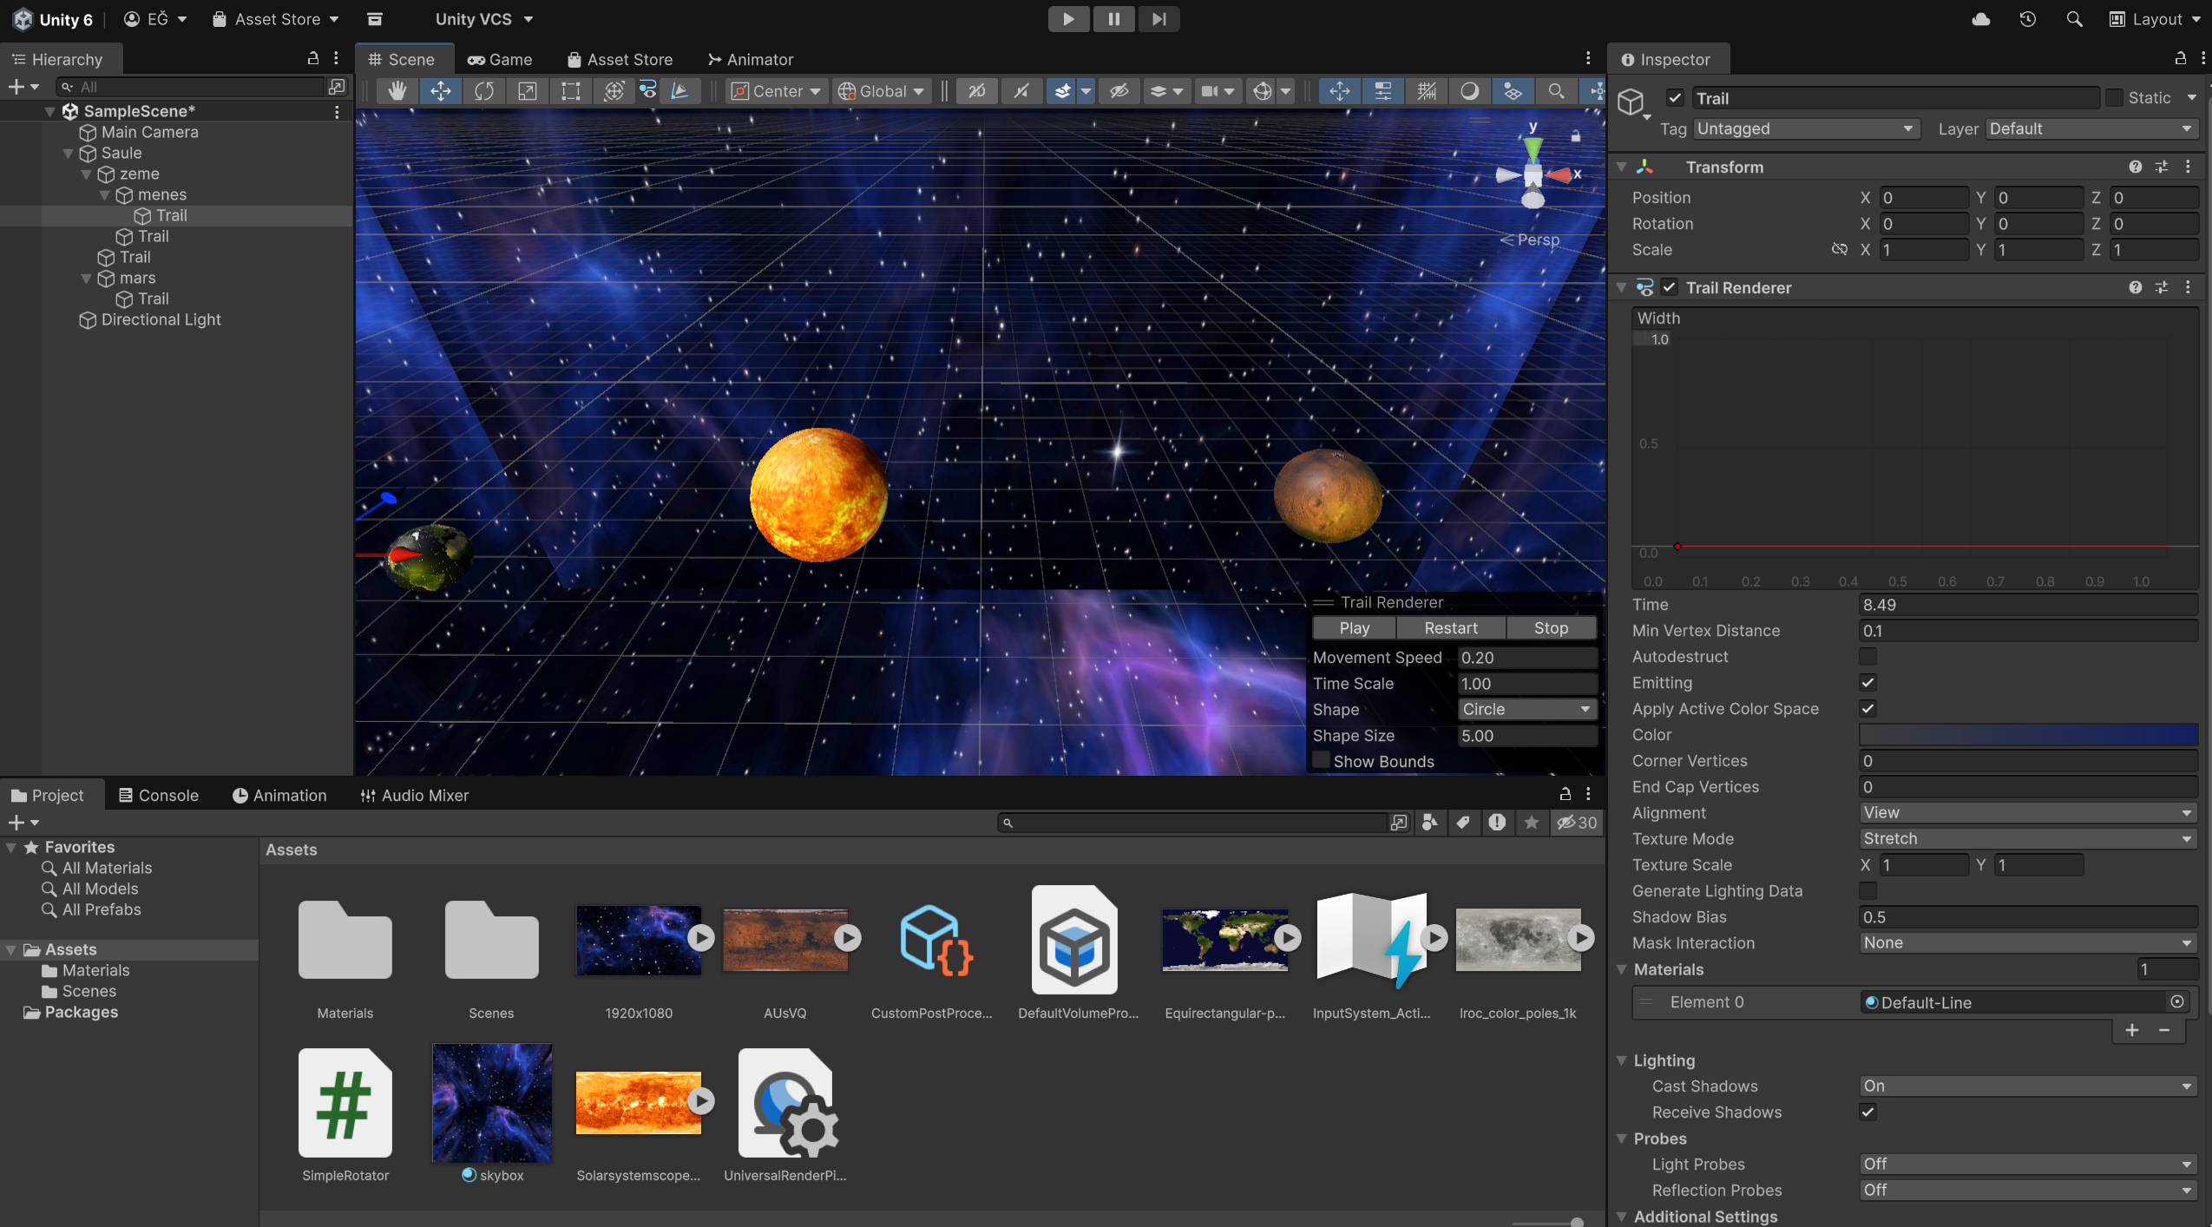This screenshot has height=1227, width=2212.
Task: Open the Console tab
Action: click(x=159, y=796)
